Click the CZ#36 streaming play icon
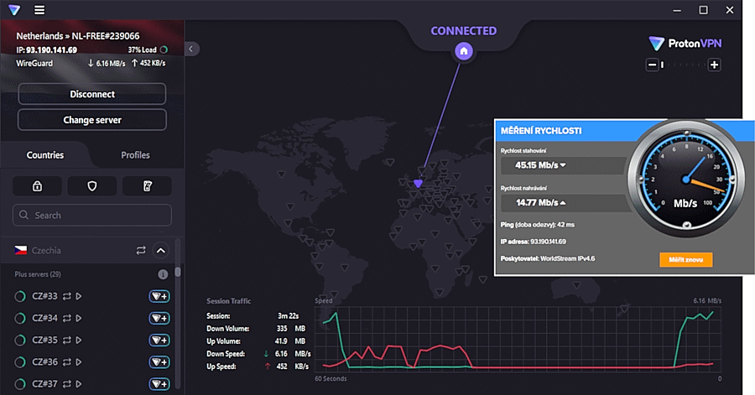 79,361
